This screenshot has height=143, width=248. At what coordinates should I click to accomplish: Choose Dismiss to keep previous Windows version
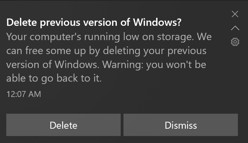click(181, 125)
